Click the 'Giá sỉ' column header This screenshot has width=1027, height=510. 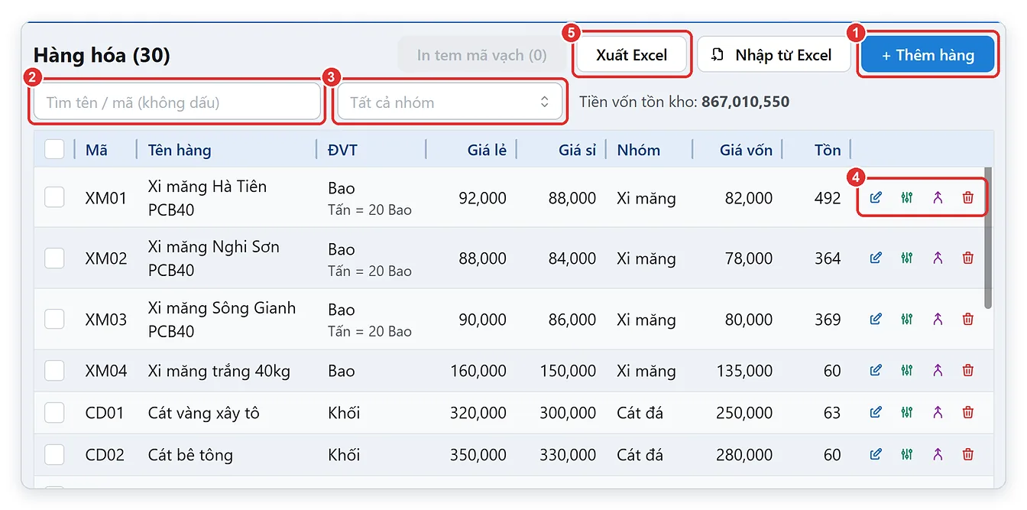[x=577, y=150]
